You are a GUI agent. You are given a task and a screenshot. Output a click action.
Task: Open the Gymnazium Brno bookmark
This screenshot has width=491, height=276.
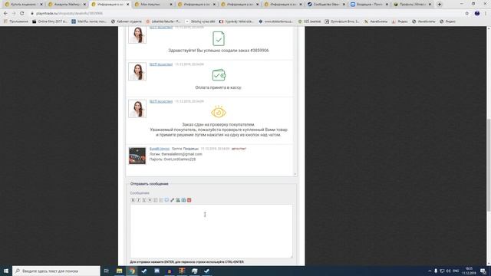pos(342,21)
